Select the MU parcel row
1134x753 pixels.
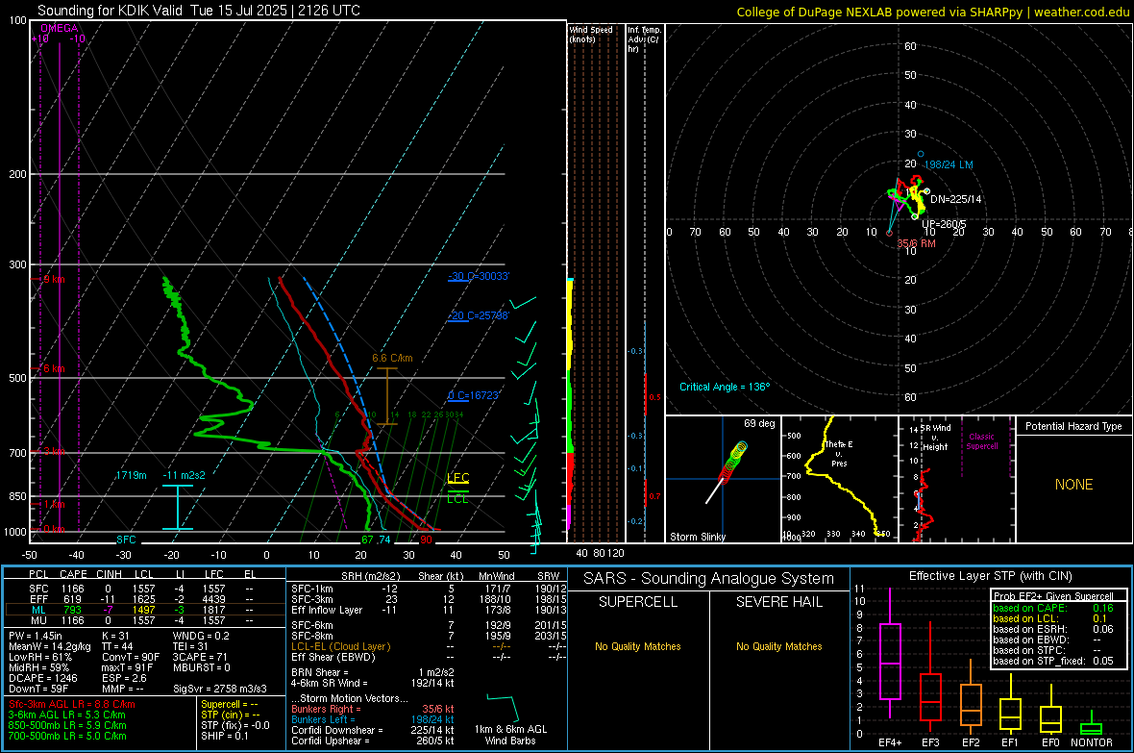tap(144, 620)
